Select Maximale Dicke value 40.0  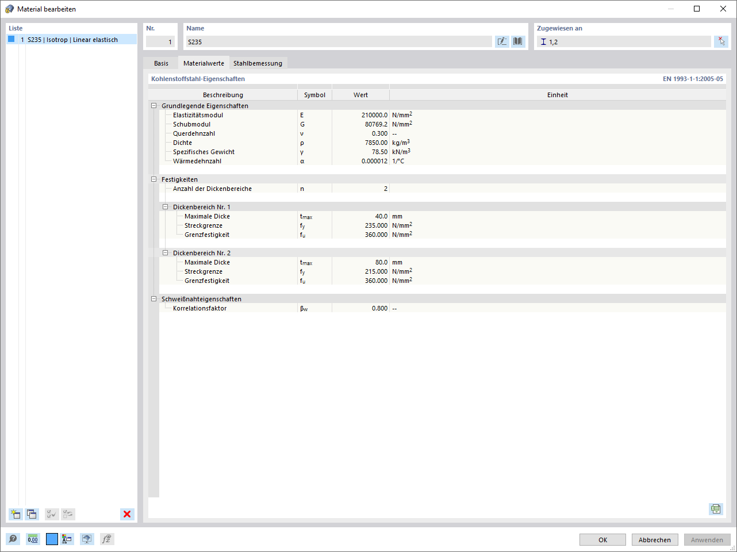point(360,216)
